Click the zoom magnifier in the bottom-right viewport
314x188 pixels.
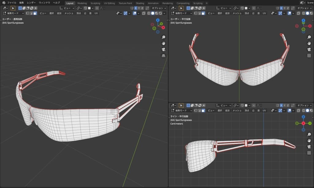pos(309,134)
